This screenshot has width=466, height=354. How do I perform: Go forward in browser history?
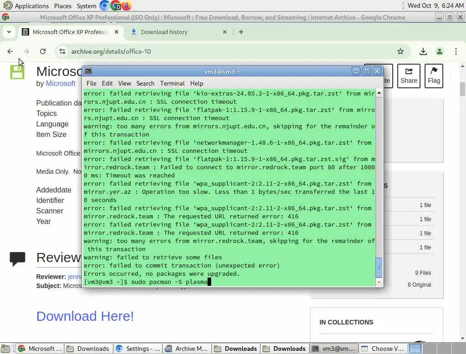point(26,51)
